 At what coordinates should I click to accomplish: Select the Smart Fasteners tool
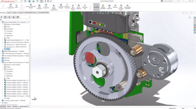[39, 6]
